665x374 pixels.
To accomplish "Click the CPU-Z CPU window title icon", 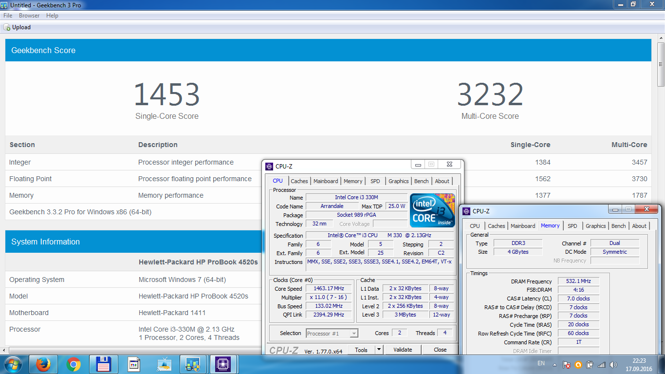I will pos(269,166).
